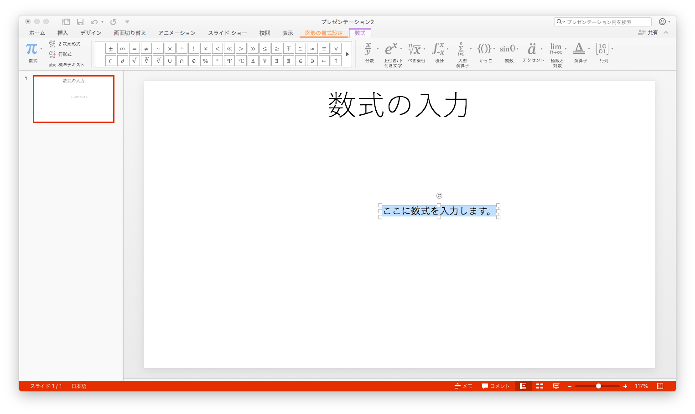Open the アニメーション tab
Image resolution: width=695 pixels, height=414 pixels.
[x=177, y=33]
